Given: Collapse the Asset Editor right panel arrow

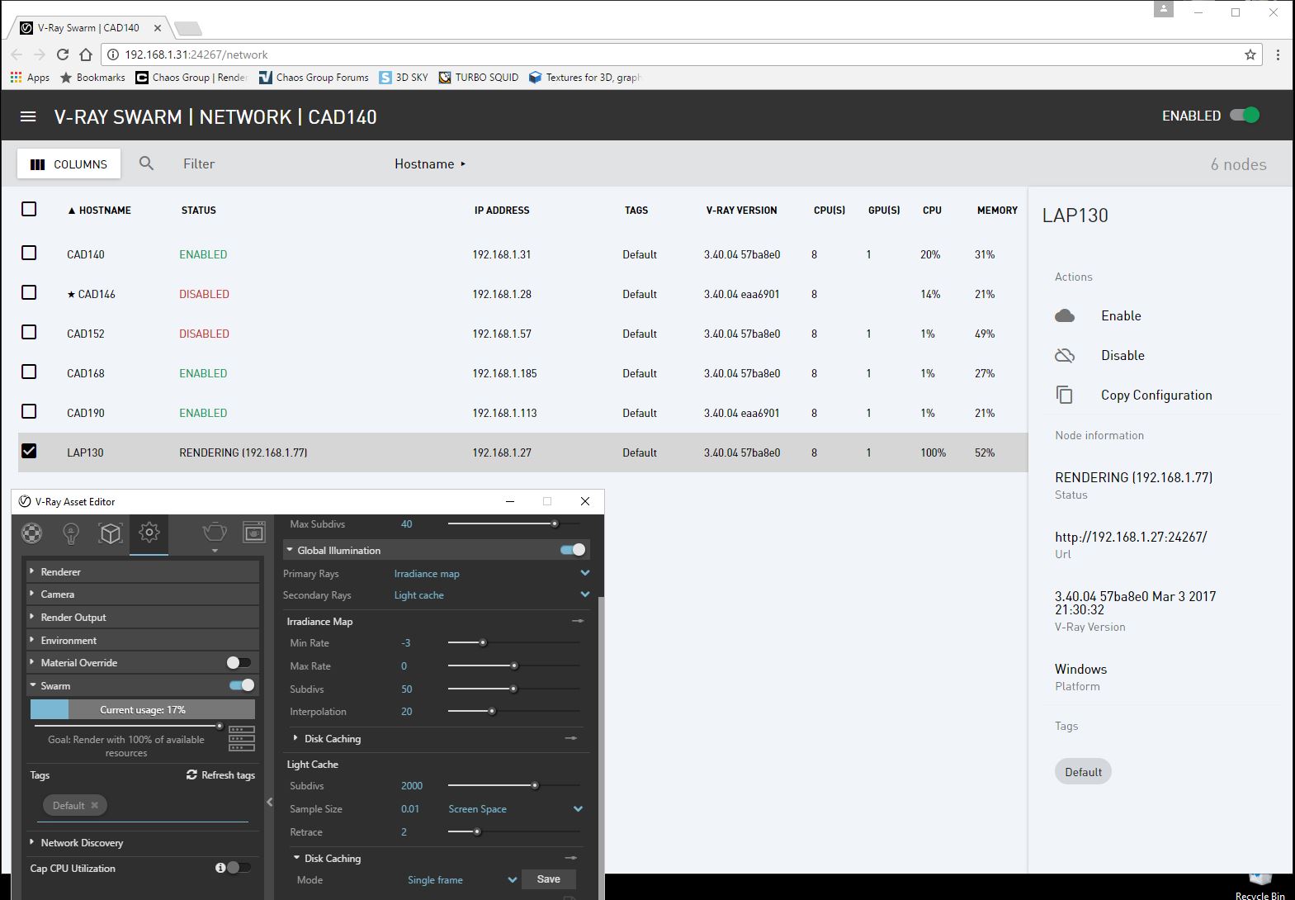Looking at the screenshot, I should pos(269,802).
